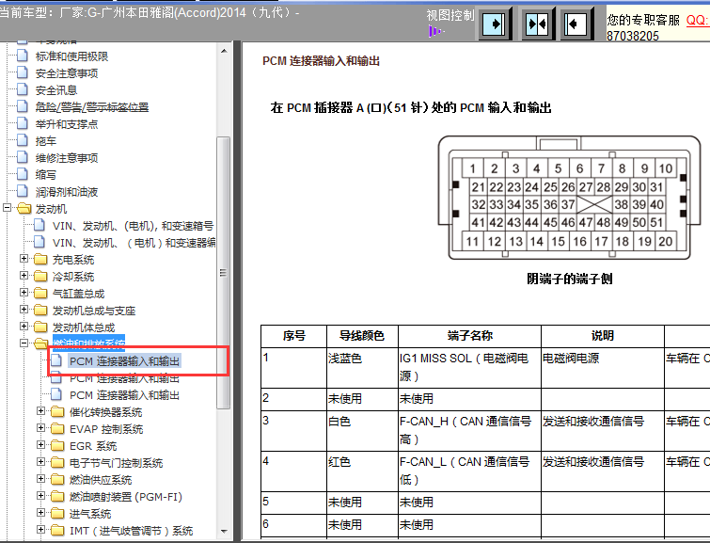
Task: Select the EGR 系统 folder icon
Action: [57, 445]
